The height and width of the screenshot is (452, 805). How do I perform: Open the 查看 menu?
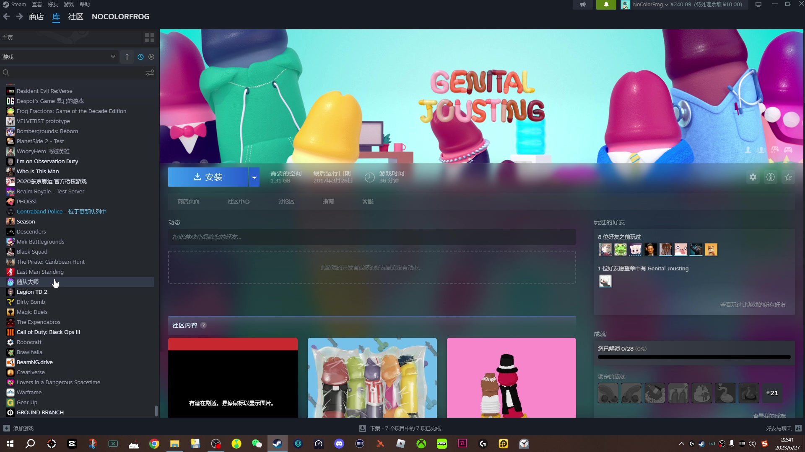(37, 5)
